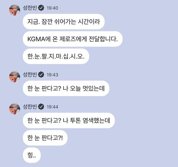Select the short '힝..' message bubble

[32, 155]
